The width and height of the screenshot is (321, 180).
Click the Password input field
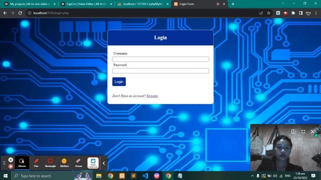[160, 70]
